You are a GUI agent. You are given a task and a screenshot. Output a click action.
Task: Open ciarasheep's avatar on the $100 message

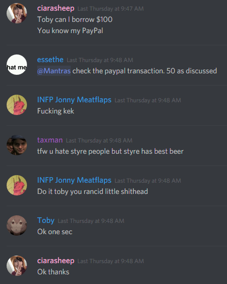click(x=17, y=13)
